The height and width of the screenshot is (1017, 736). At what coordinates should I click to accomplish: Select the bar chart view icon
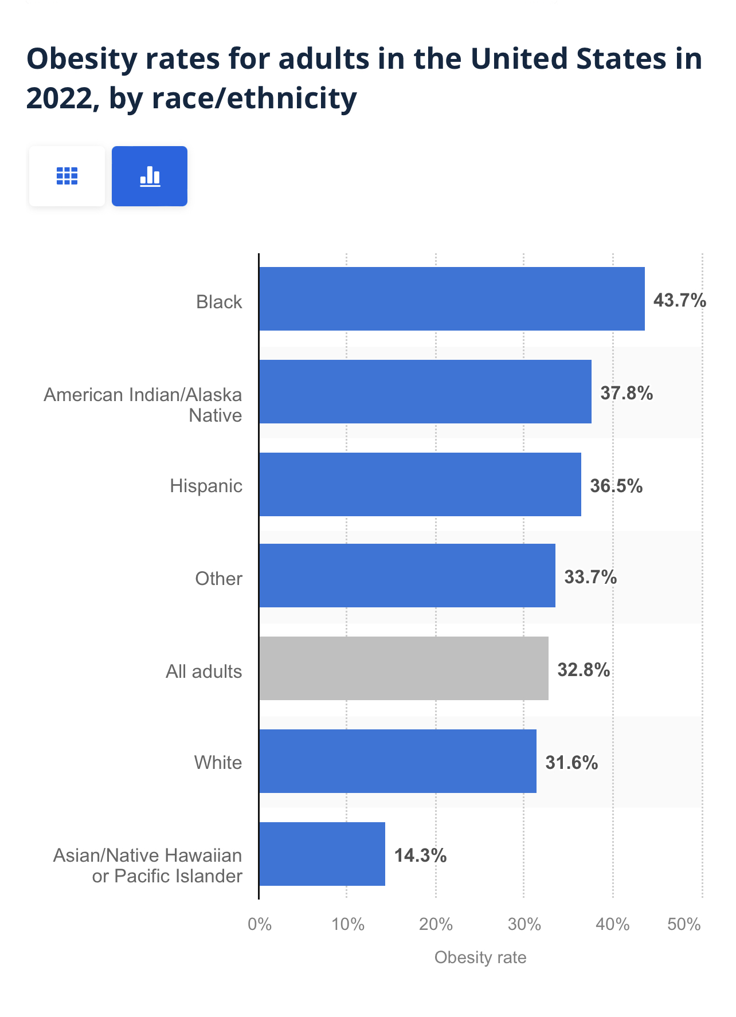coord(150,176)
